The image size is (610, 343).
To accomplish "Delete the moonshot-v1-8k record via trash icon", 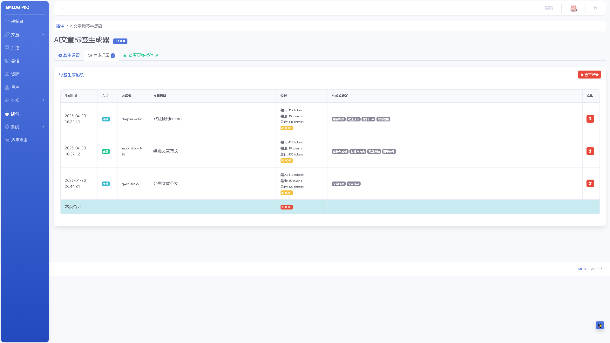I will 590,151.
